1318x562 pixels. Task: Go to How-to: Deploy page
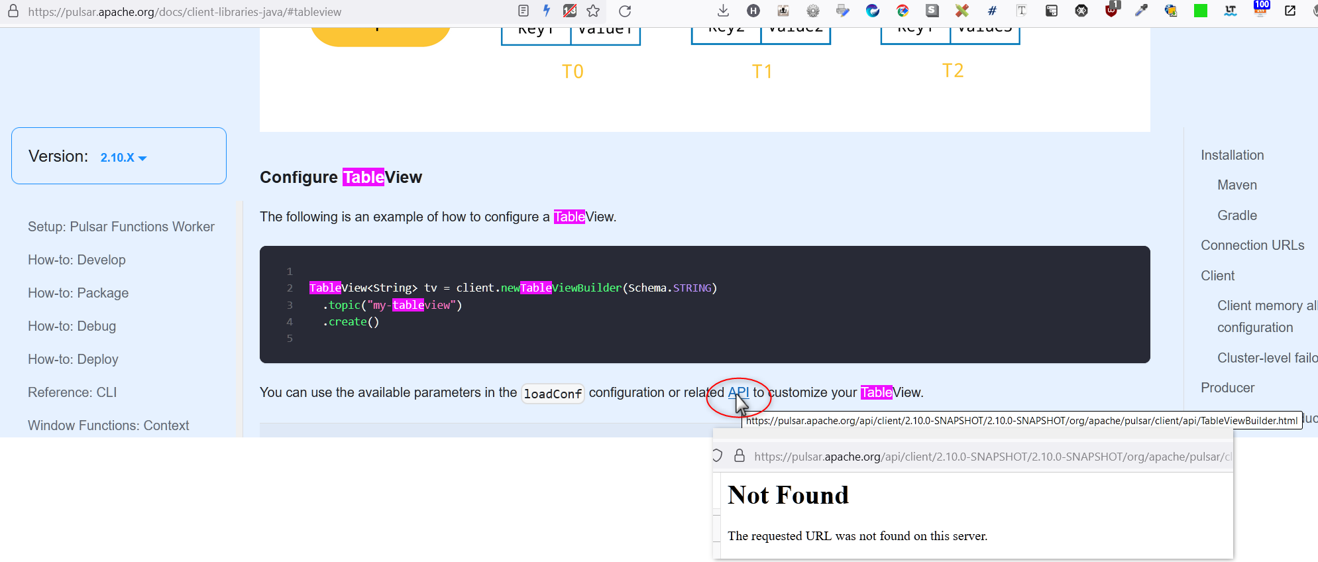pos(73,359)
